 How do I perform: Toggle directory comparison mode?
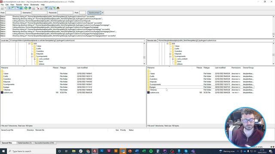(x=51, y=8)
